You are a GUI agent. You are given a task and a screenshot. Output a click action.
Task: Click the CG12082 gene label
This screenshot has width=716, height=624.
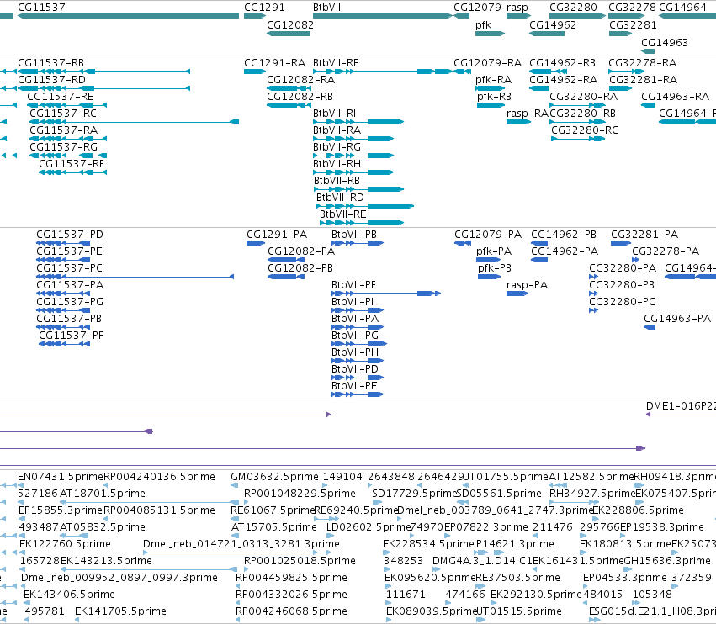point(290,24)
